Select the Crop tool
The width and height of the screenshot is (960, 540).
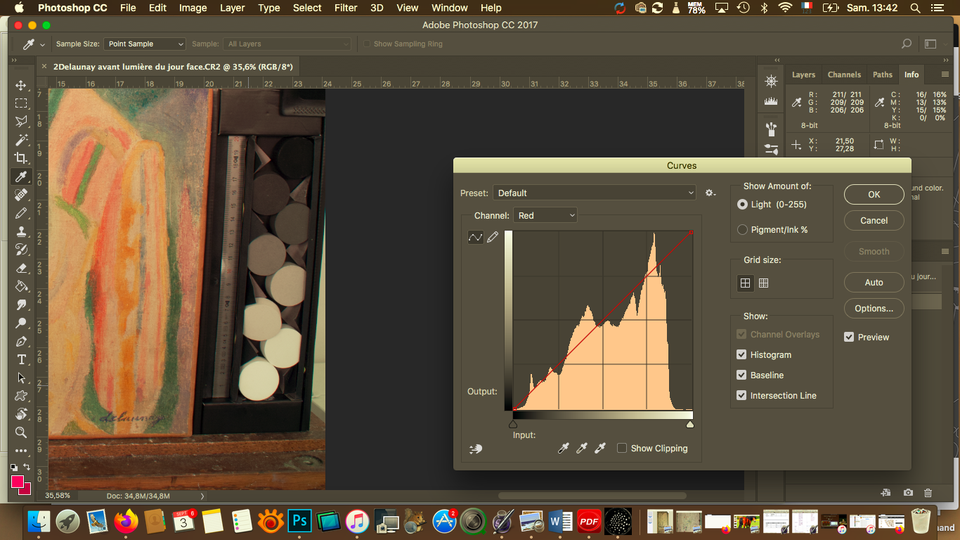pyautogui.click(x=21, y=158)
